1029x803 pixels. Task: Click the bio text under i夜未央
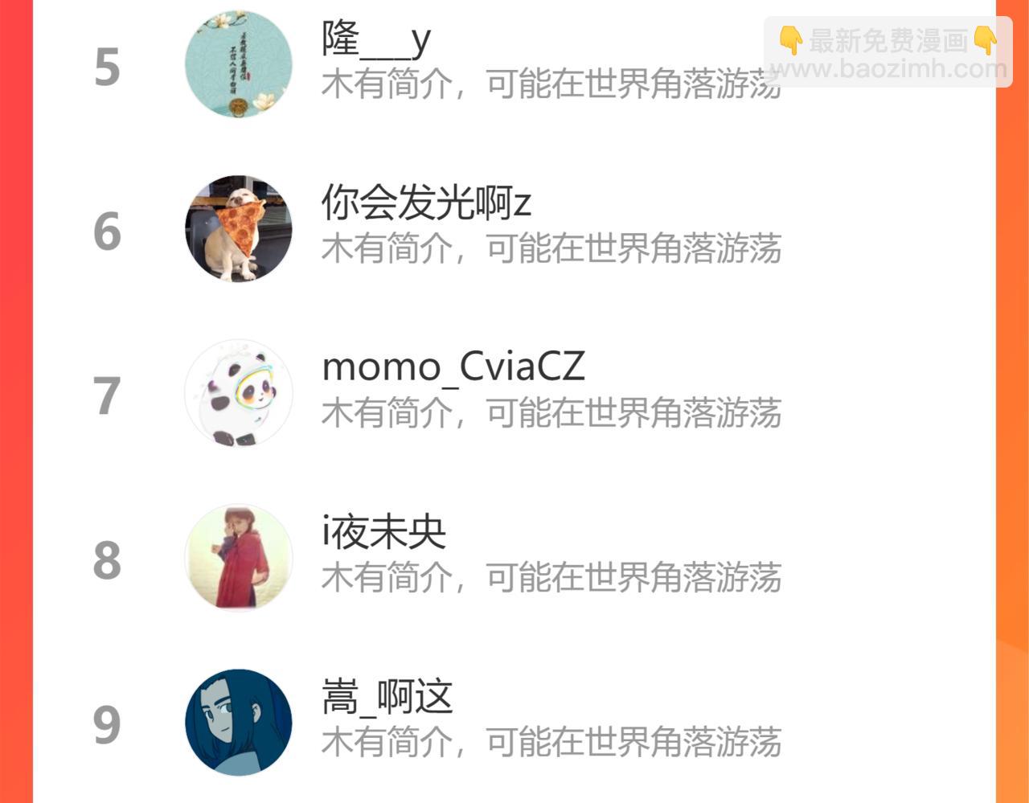551,577
